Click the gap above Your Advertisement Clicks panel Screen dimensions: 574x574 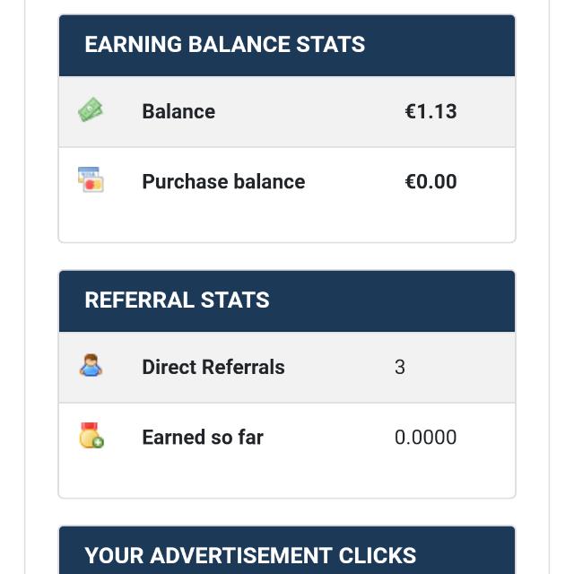pyautogui.click(x=287, y=512)
